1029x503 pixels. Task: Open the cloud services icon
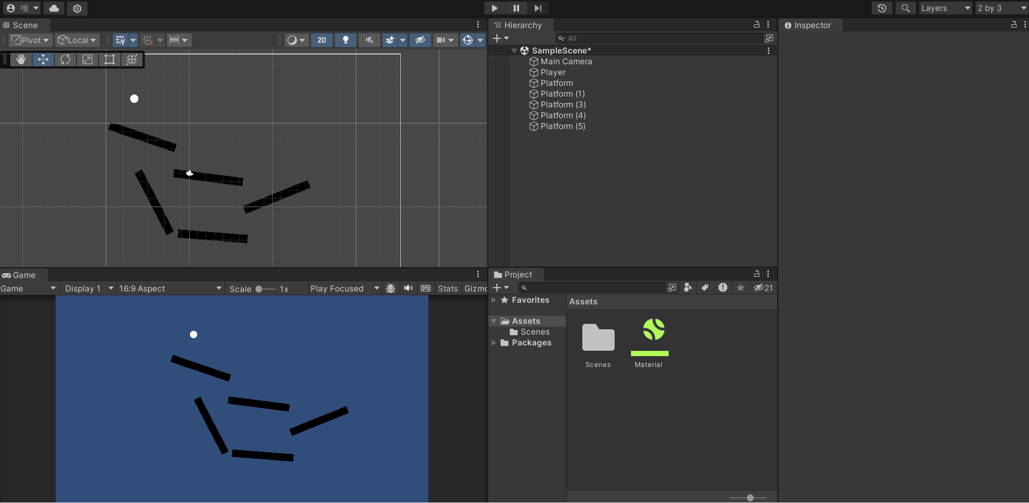(x=54, y=8)
